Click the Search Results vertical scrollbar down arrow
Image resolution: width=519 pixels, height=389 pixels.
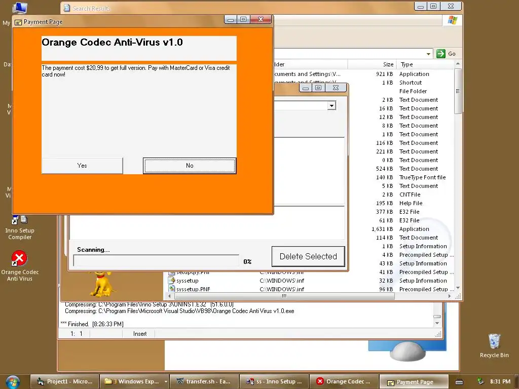tap(458, 288)
